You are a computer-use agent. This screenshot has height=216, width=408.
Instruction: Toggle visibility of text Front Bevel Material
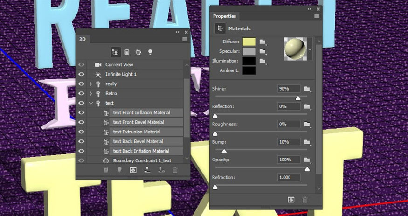pos(82,122)
